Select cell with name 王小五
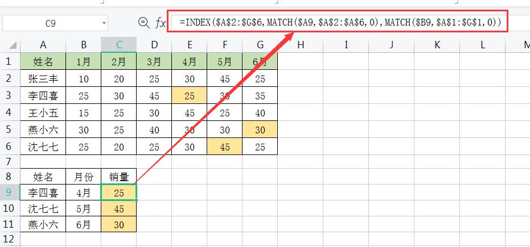Viewport: 530px width, 247px height. (43, 112)
